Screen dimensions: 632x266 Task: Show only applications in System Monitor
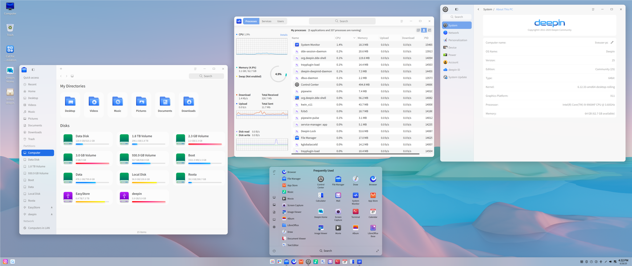(418, 30)
